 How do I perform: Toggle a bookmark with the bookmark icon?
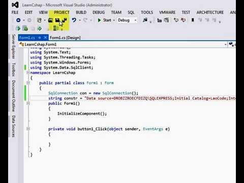(x=193, y=20)
